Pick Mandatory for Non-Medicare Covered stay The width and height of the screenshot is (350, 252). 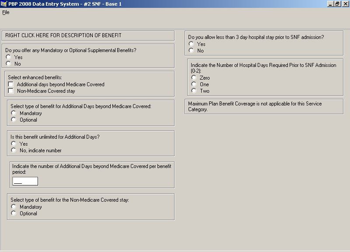coord(14,207)
